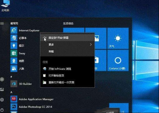Launch the 提示 lightbulb app icon
Screen dimensions: 159x113
point(14,46)
